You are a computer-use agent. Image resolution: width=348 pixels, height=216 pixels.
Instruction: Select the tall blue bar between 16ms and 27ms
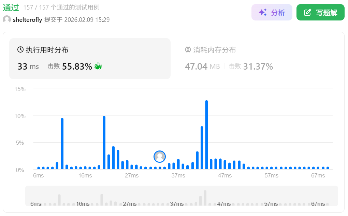[104, 143]
